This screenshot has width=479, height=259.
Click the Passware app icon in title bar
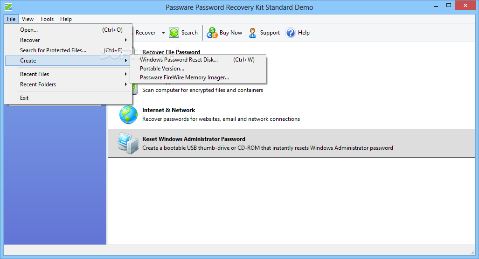point(8,7)
